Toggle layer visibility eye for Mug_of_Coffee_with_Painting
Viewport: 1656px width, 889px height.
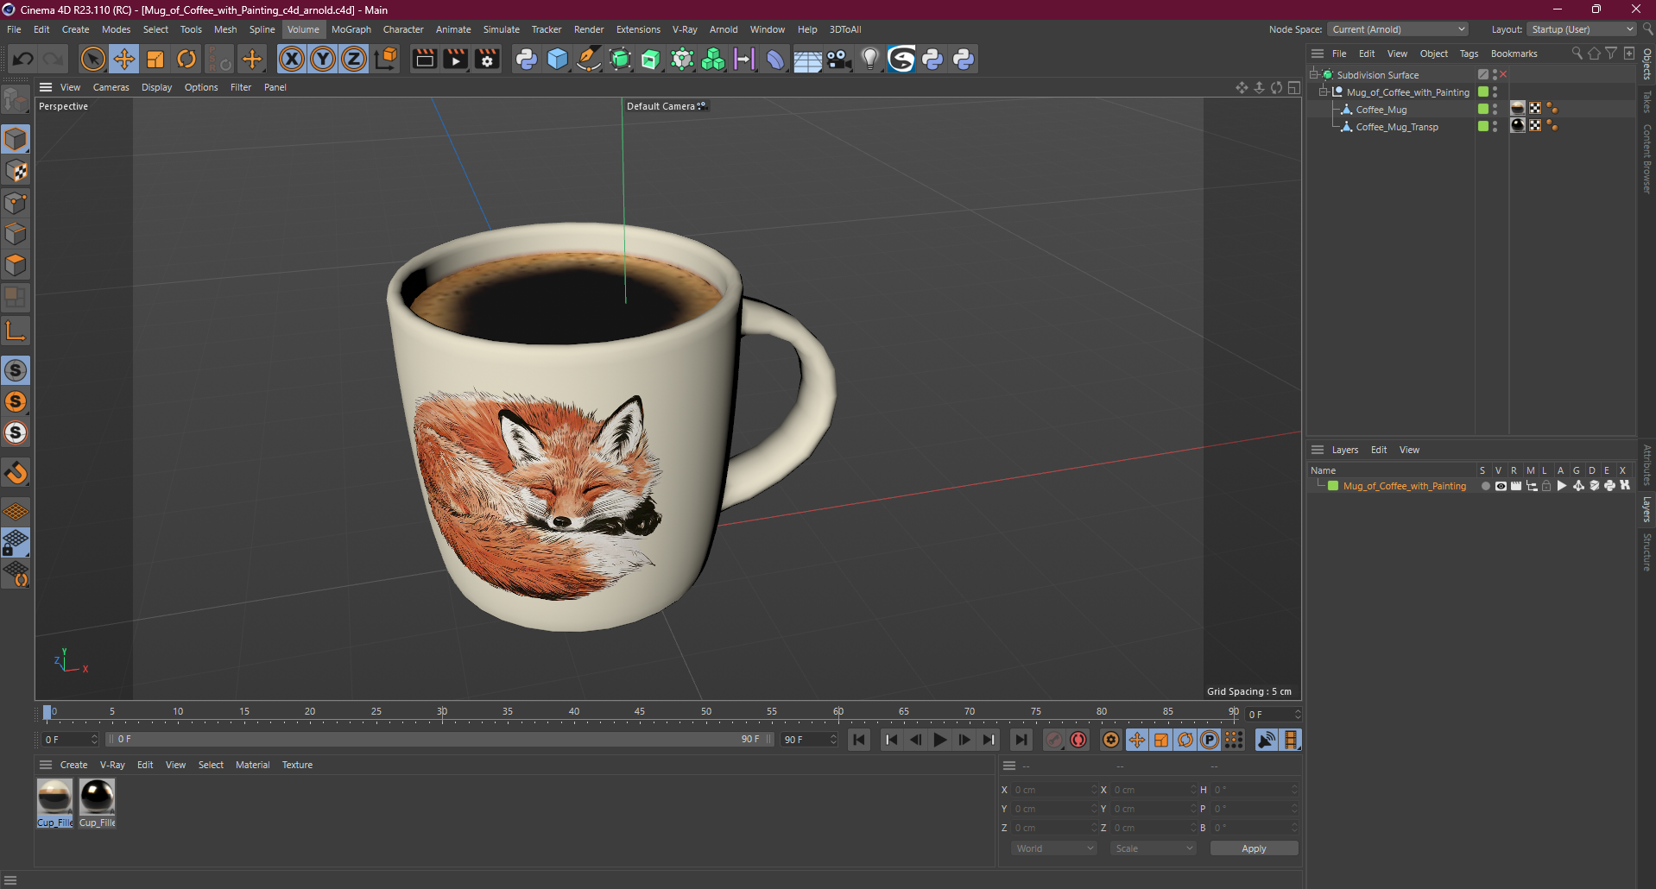click(x=1501, y=486)
